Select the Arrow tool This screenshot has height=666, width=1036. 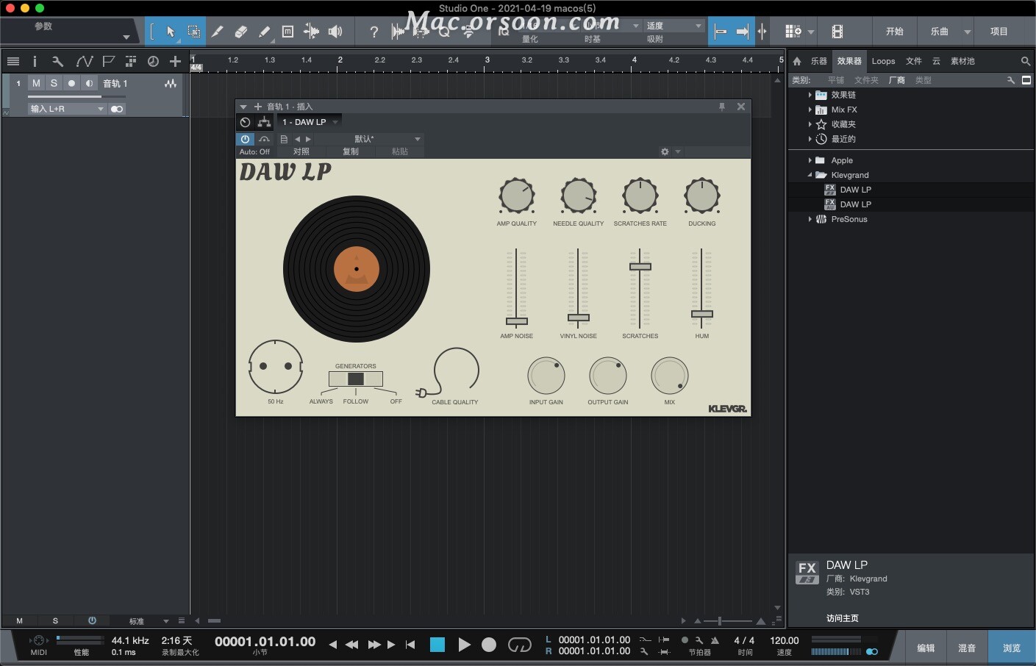[171, 32]
